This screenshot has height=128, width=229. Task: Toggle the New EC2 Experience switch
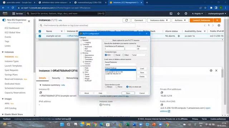(4, 20)
